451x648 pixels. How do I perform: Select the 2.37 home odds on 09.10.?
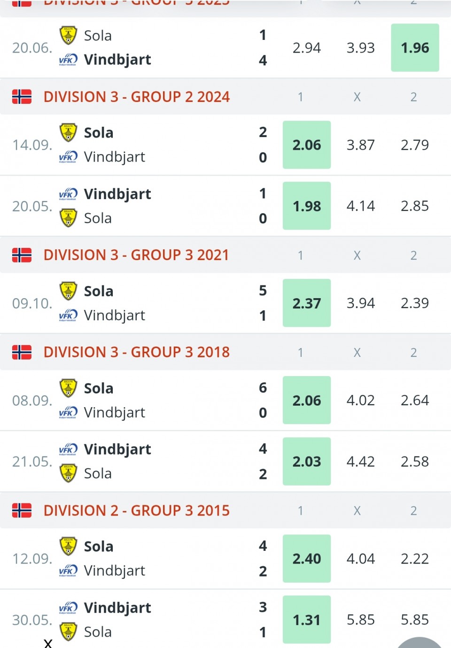pos(307,303)
